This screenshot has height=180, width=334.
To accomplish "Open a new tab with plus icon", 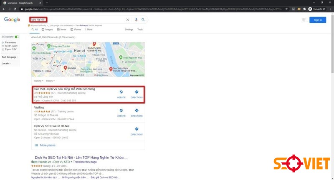I will [47, 3].
